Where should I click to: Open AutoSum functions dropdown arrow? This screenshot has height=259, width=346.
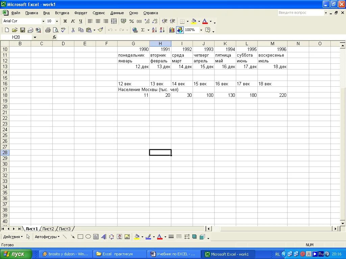148,30
